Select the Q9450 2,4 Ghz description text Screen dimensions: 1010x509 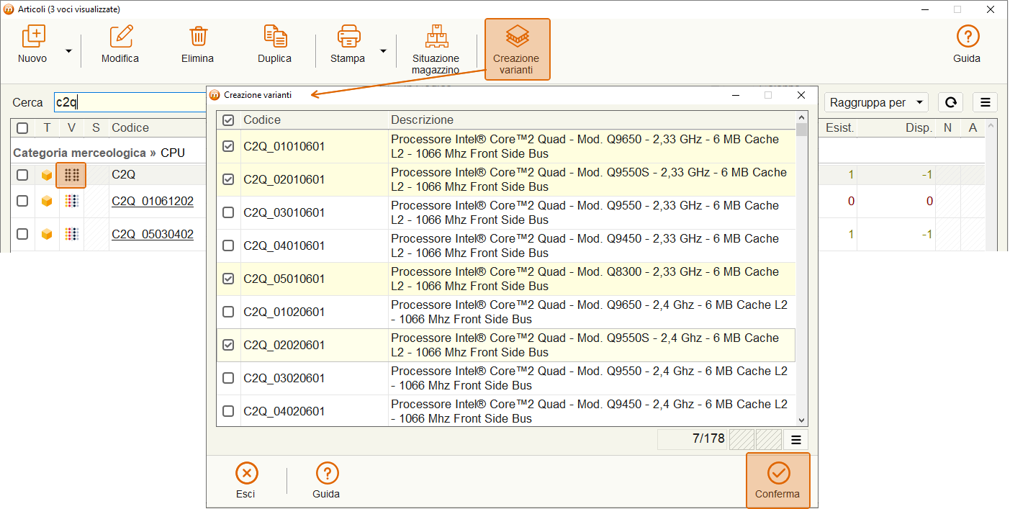(x=589, y=411)
